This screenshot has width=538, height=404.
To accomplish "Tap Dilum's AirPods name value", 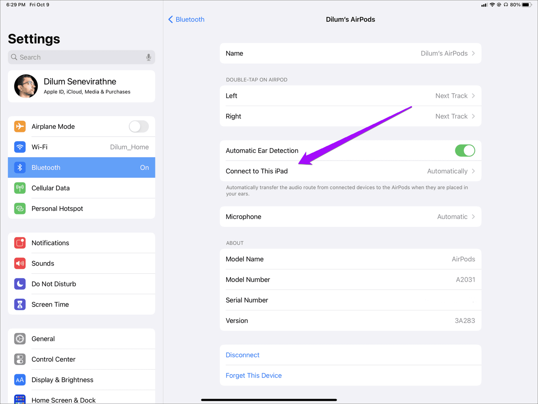I will (x=444, y=53).
